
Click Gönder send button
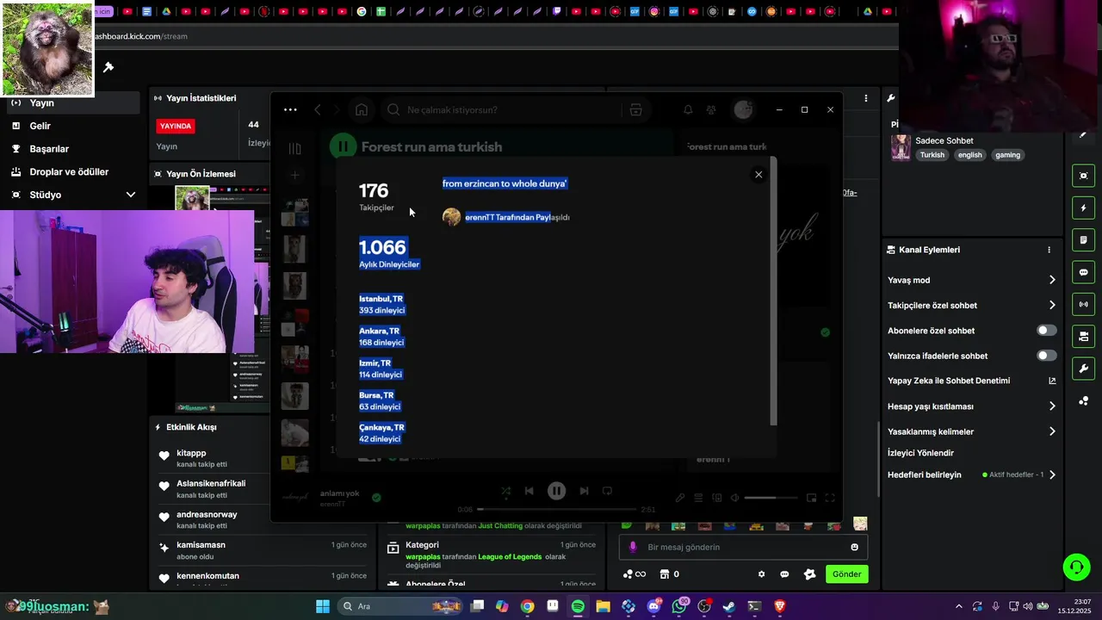[846, 574]
